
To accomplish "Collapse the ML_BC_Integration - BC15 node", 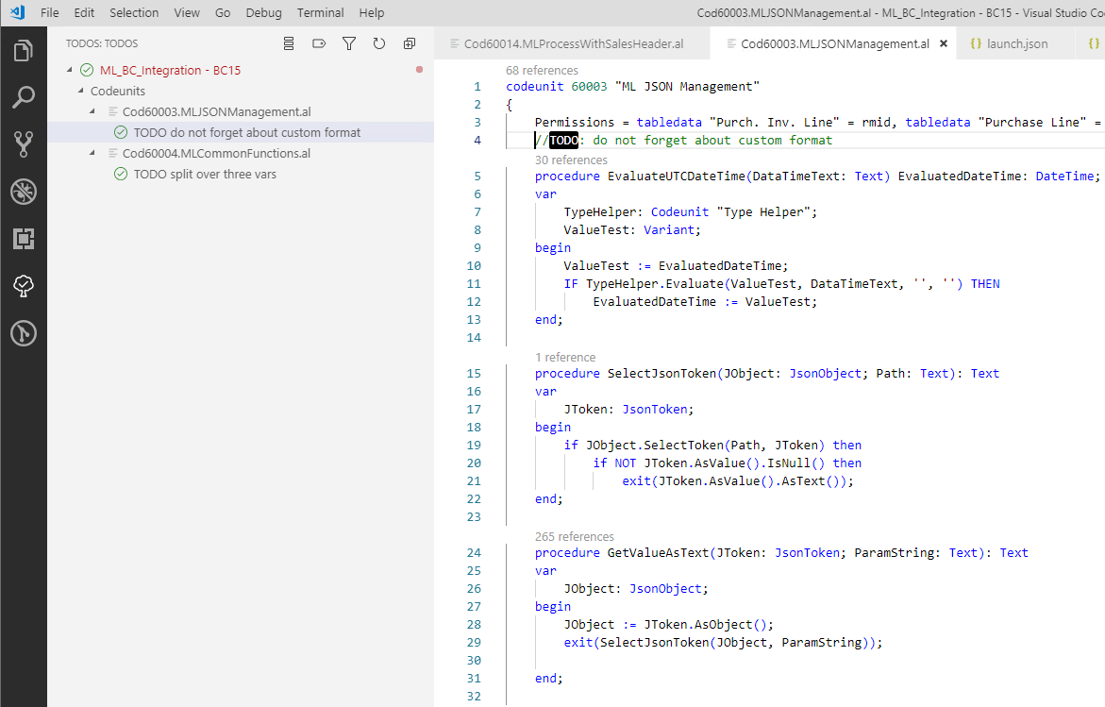I will (x=69, y=70).
